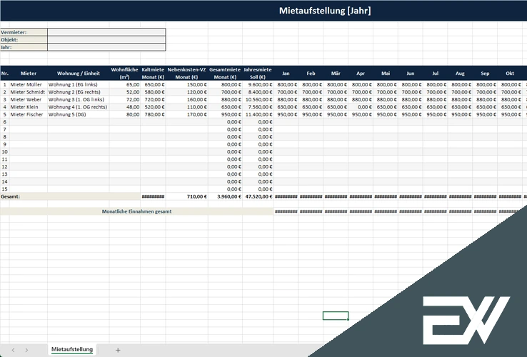
Task: Click the 780,00 € Kaltmiete cell
Action: (x=153, y=114)
